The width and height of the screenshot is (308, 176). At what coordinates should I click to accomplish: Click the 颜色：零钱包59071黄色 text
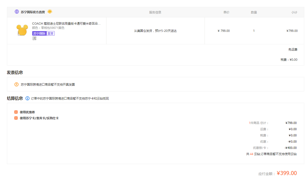tap(48, 28)
